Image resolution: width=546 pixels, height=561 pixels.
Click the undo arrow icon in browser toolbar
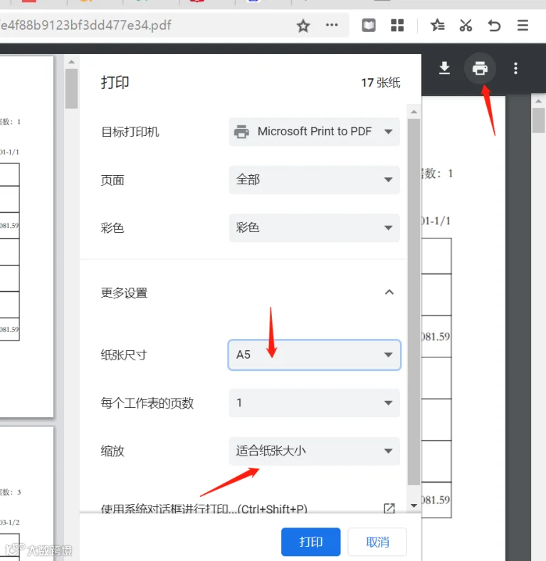(494, 26)
